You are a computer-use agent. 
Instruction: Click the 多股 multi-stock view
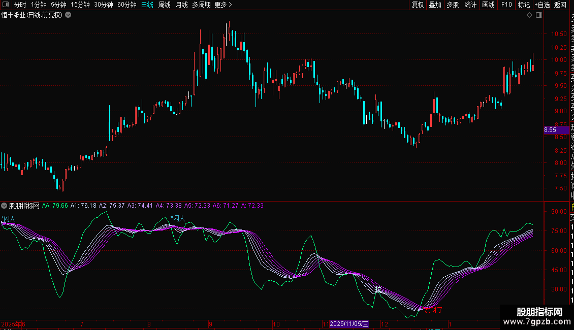[x=453, y=5]
